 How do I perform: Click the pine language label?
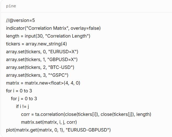(x=11, y=6)
